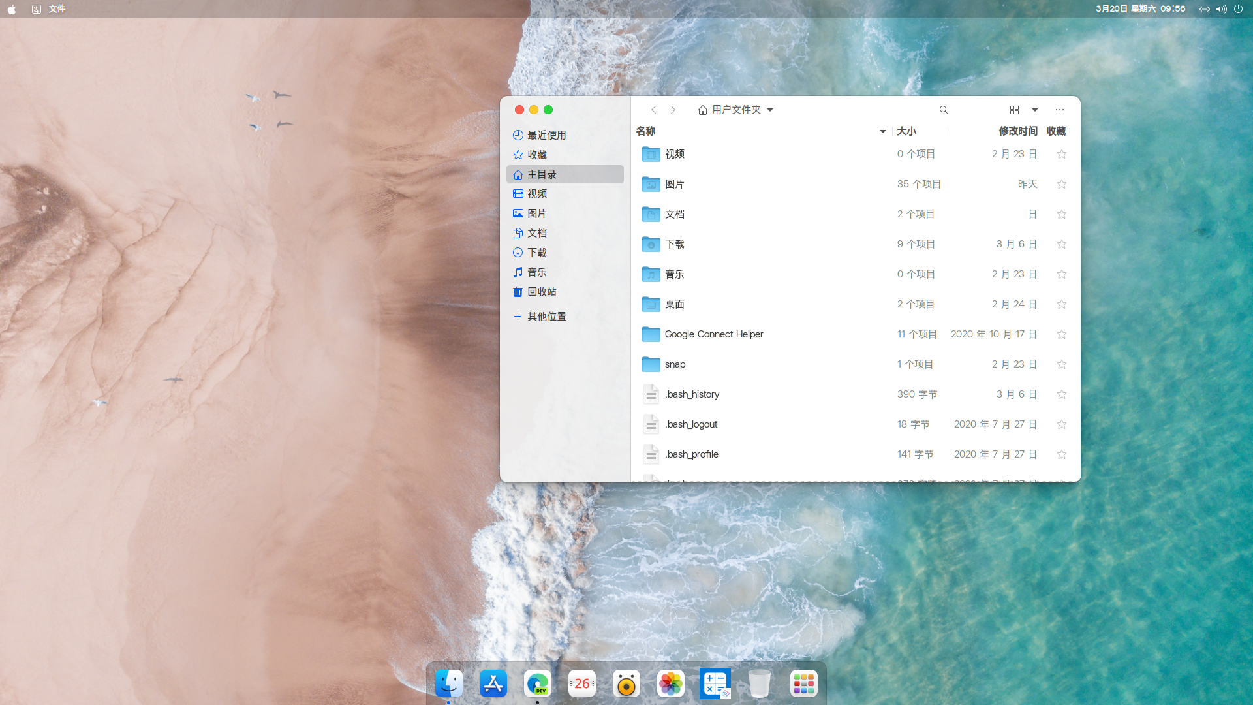Star the 图片 folder as favorite
Viewport: 1253px width, 705px height.
click(1061, 184)
